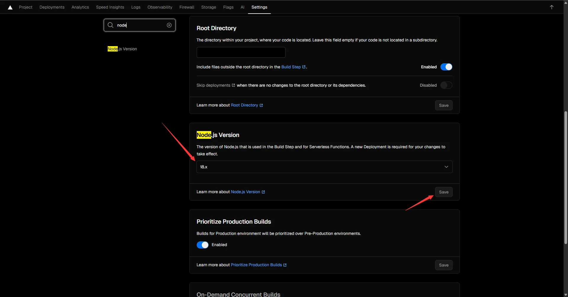This screenshot has width=568, height=297.
Task: Switch to the Observability tab
Action: (x=160, y=7)
